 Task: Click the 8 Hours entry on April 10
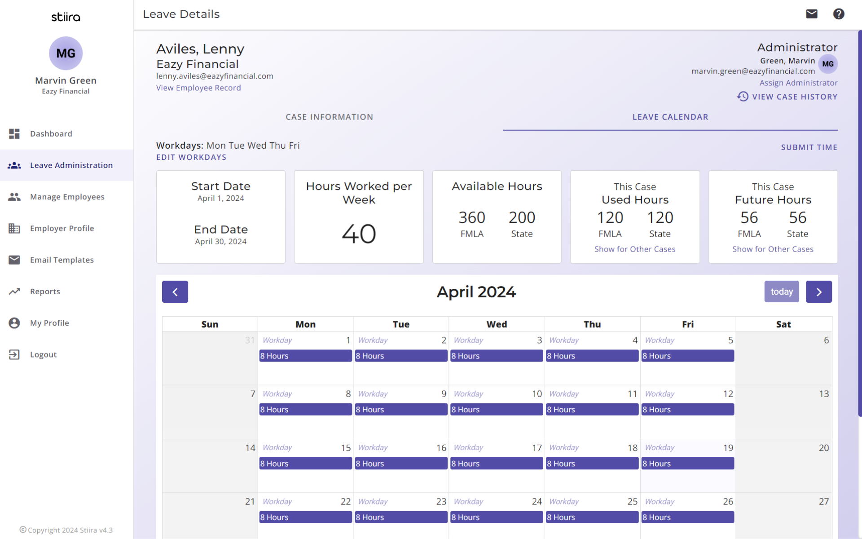tap(496, 410)
